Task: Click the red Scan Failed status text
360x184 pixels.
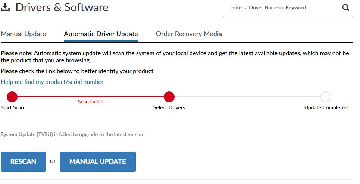Action: click(90, 102)
